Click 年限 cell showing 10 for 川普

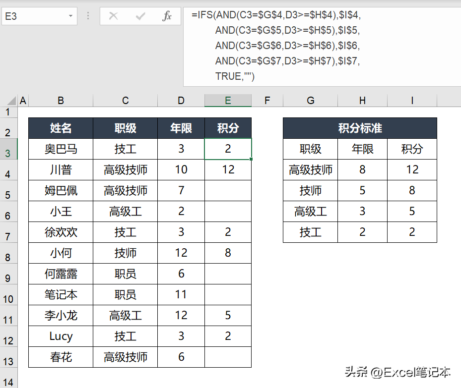(181, 170)
